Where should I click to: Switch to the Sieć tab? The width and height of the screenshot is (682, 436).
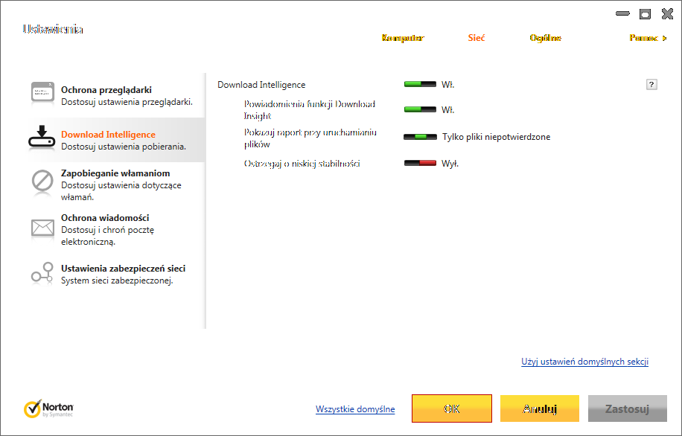pos(477,38)
